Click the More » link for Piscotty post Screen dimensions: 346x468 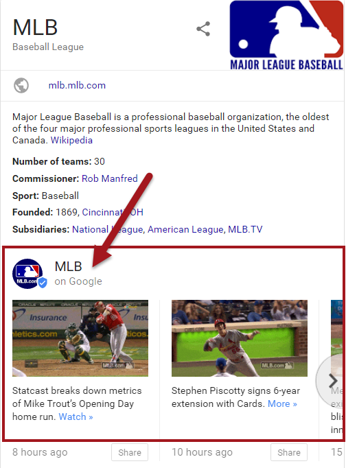(282, 403)
